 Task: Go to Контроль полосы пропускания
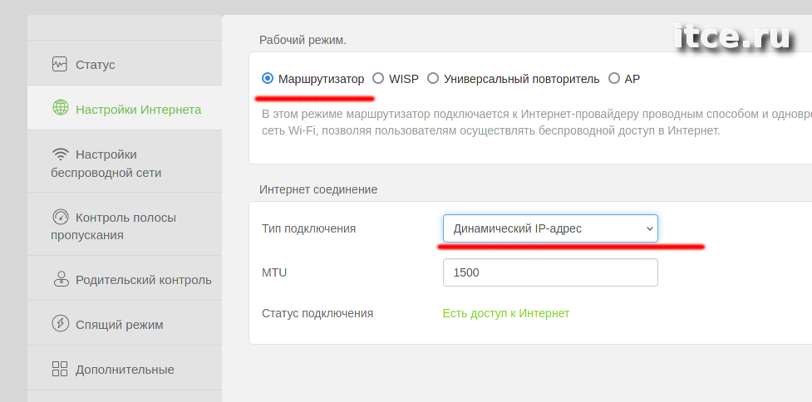(125, 224)
